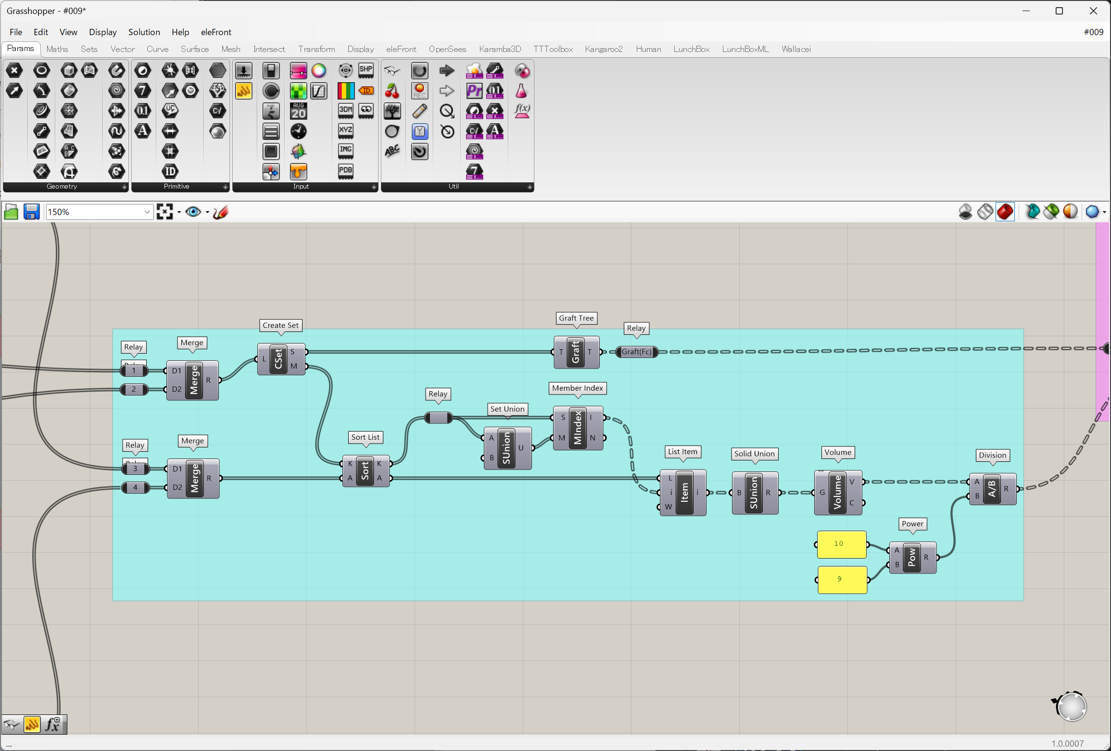
Task: Switch to the Kangaroo2 tab
Action: point(603,49)
